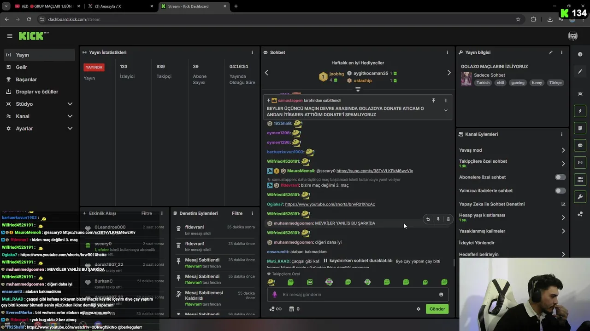This screenshot has width=590, height=331.
Task: Edit stream info with pencil icon in Yayın bilgisi
Action: 550,52
